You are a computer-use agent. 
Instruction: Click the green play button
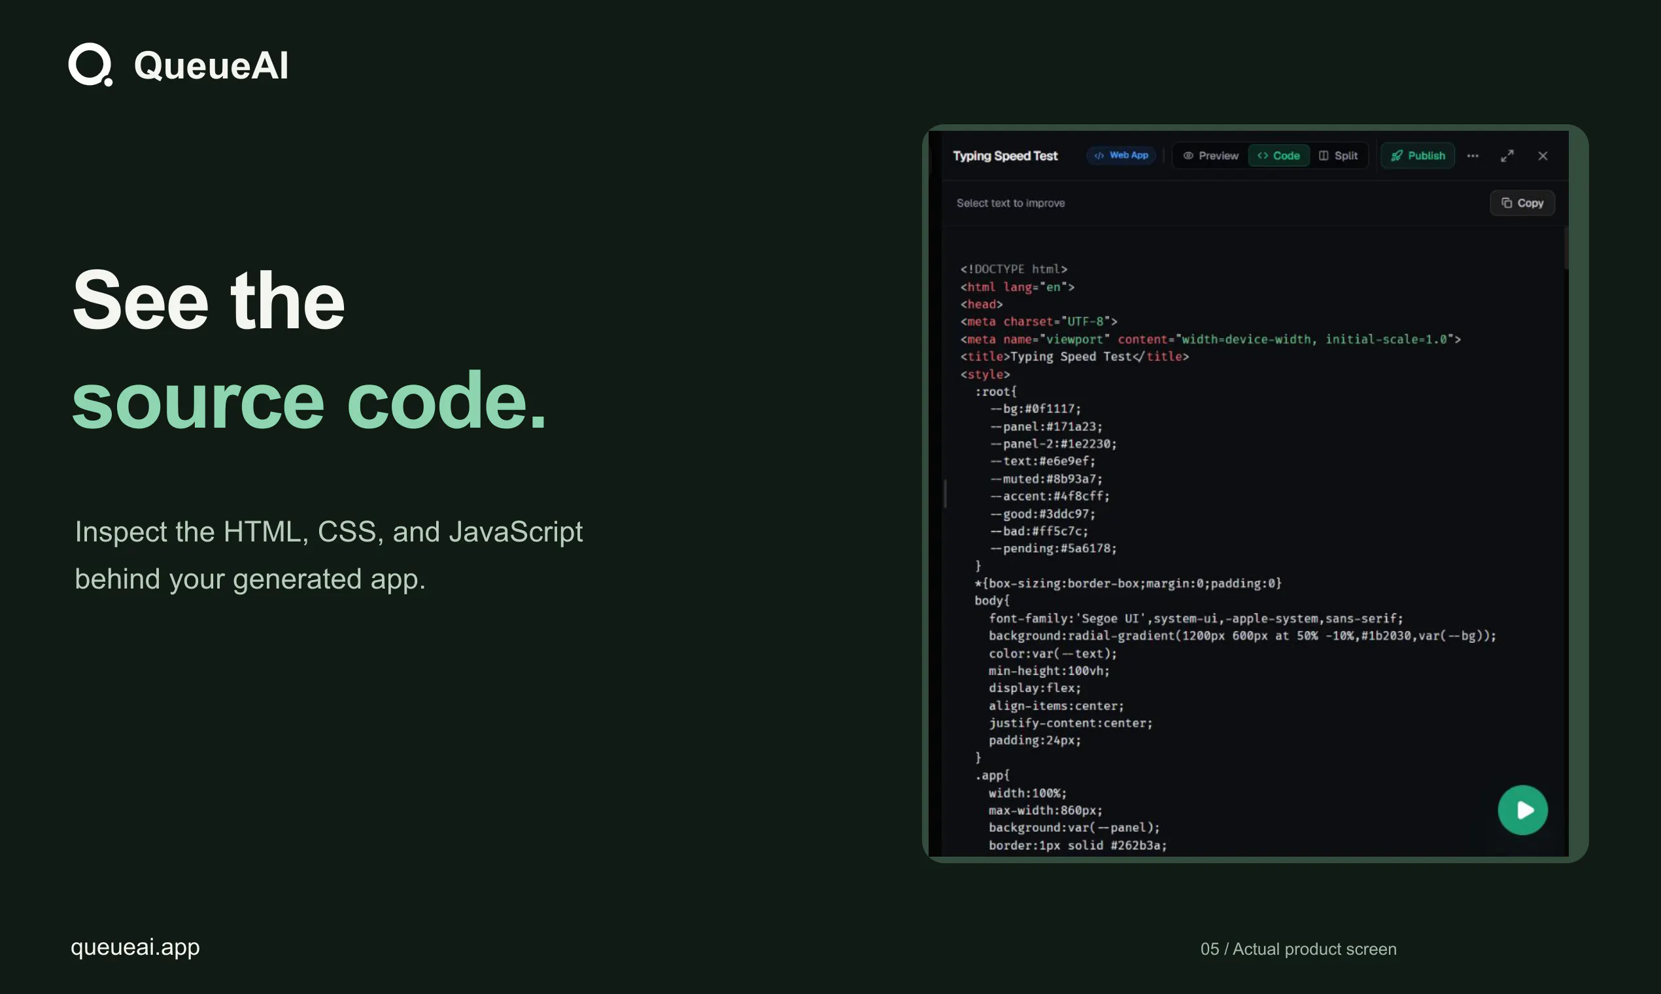click(1522, 810)
